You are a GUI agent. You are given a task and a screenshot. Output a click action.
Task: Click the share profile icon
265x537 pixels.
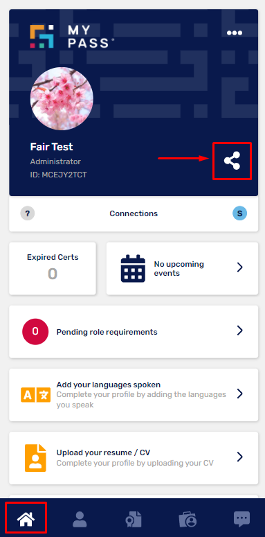tap(232, 161)
